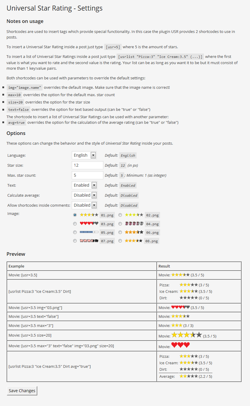This screenshot has height=406, width=250.
Task: Select the 07.png radio button
Action: coord(75,241)
